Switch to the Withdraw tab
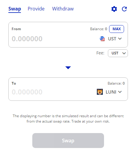This screenshot has width=136, height=151. [63, 9]
